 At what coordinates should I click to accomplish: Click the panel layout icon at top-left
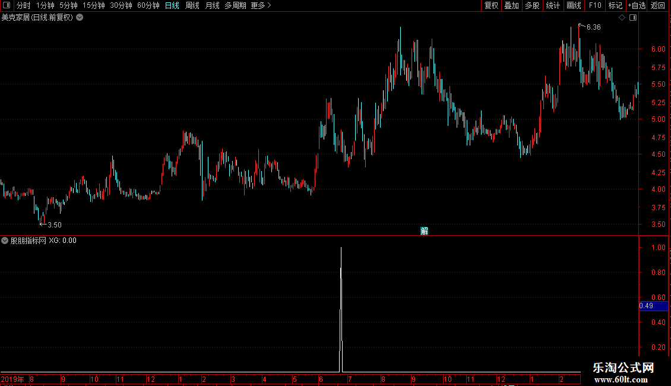point(7,5)
